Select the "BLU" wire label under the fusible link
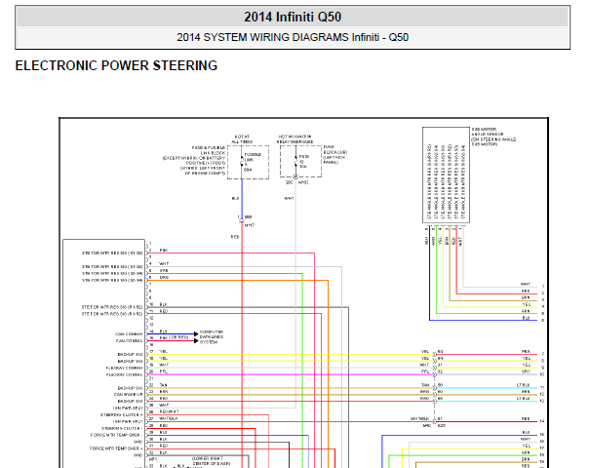The width and height of the screenshot is (590, 468). 235,198
